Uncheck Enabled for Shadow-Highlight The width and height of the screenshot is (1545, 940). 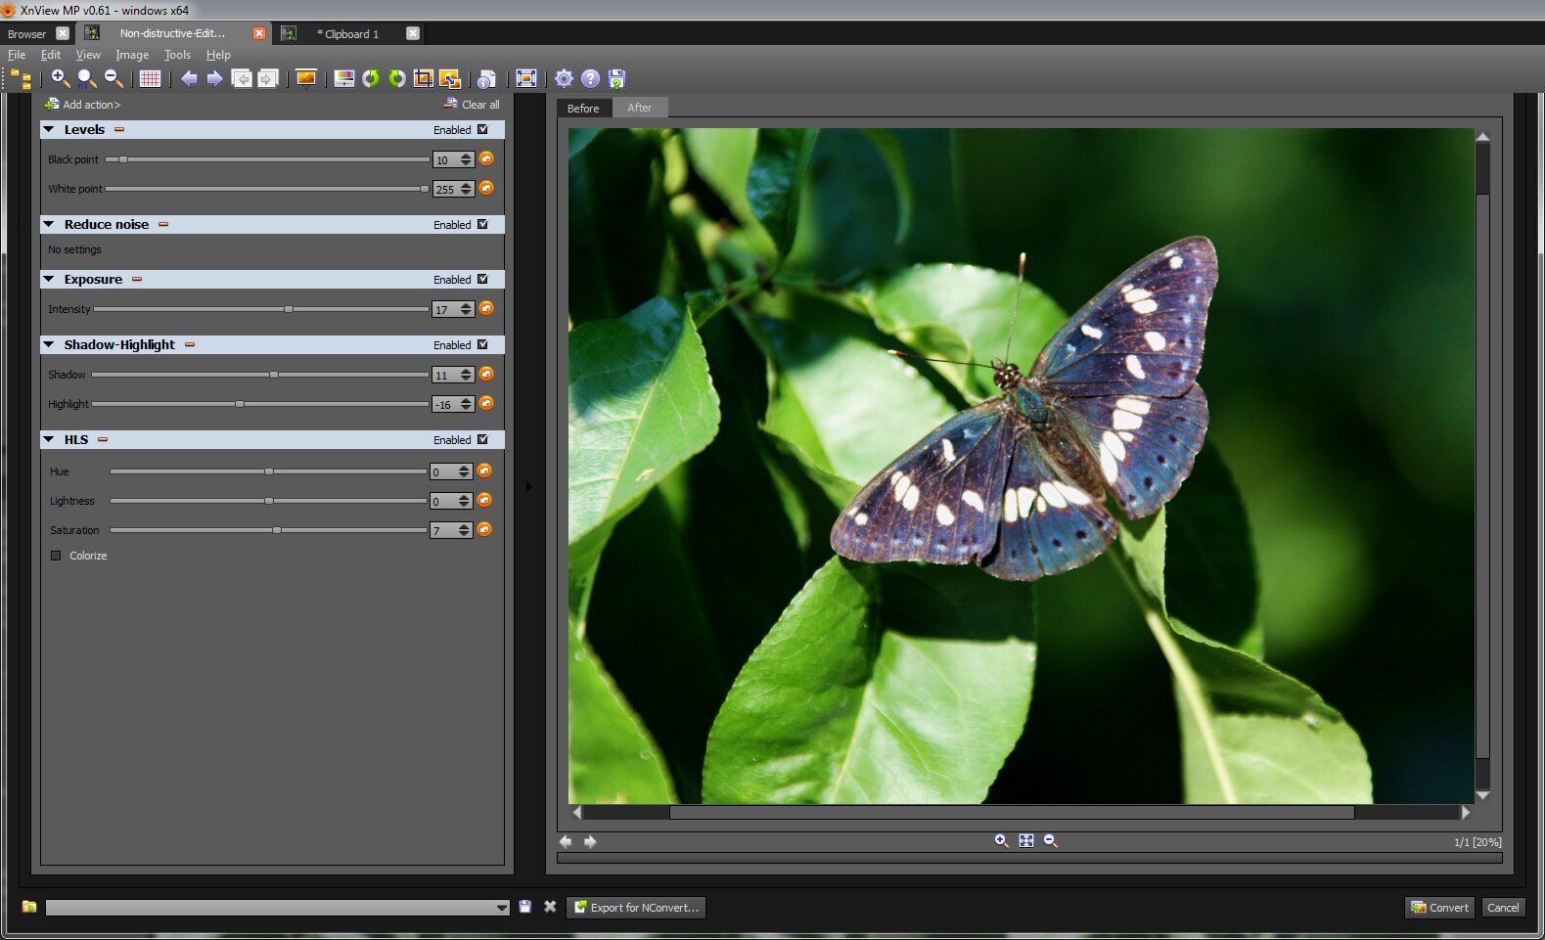point(482,344)
